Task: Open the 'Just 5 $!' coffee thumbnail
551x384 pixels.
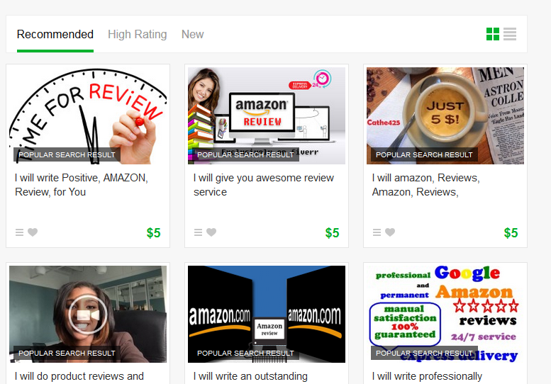Action: coord(445,115)
